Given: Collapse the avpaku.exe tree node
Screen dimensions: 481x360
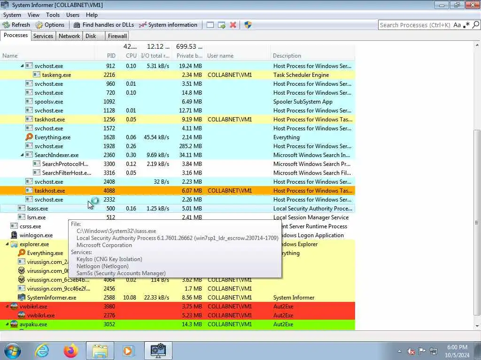Looking at the screenshot, I should coord(8,324).
